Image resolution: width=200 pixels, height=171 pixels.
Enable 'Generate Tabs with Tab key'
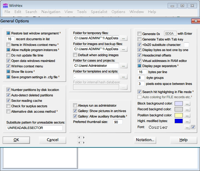(139, 39)
